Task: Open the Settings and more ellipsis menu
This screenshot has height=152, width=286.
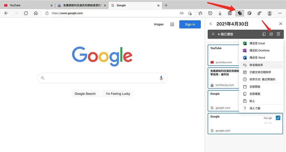Action: (x=280, y=13)
